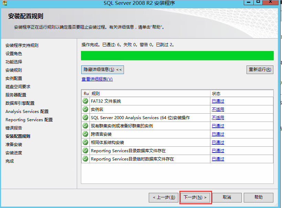Screen dimensions: 282x208
Task: Open the 查看详细报表(V) link
Action: click(x=97, y=79)
